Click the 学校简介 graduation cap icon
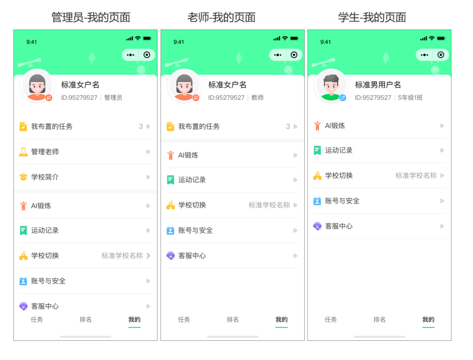The height and width of the screenshot is (360, 473). pyautogui.click(x=23, y=177)
